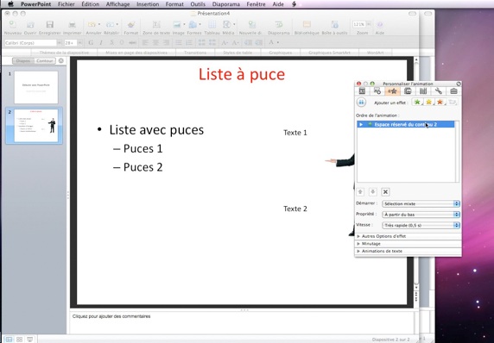Add a Nouvelle diapositive
Viewport: 494px width, 343px height.
(251, 25)
